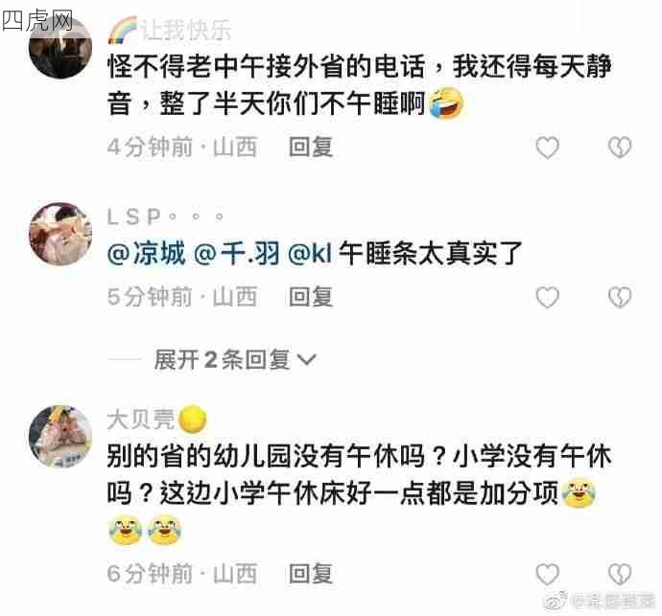The image size is (662, 616).
Task: Dislike the LSP comment about 午睡条
Action: click(x=620, y=297)
